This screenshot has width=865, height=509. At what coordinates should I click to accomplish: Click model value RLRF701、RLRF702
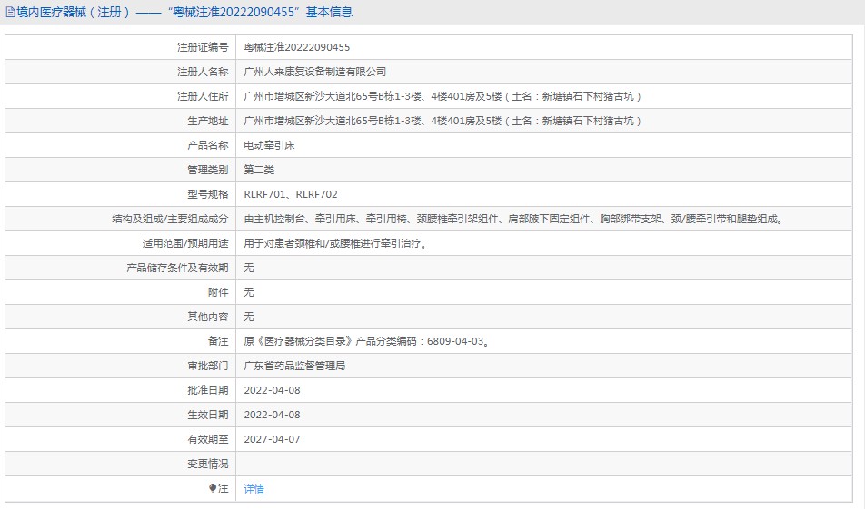(x=291, y=194)
